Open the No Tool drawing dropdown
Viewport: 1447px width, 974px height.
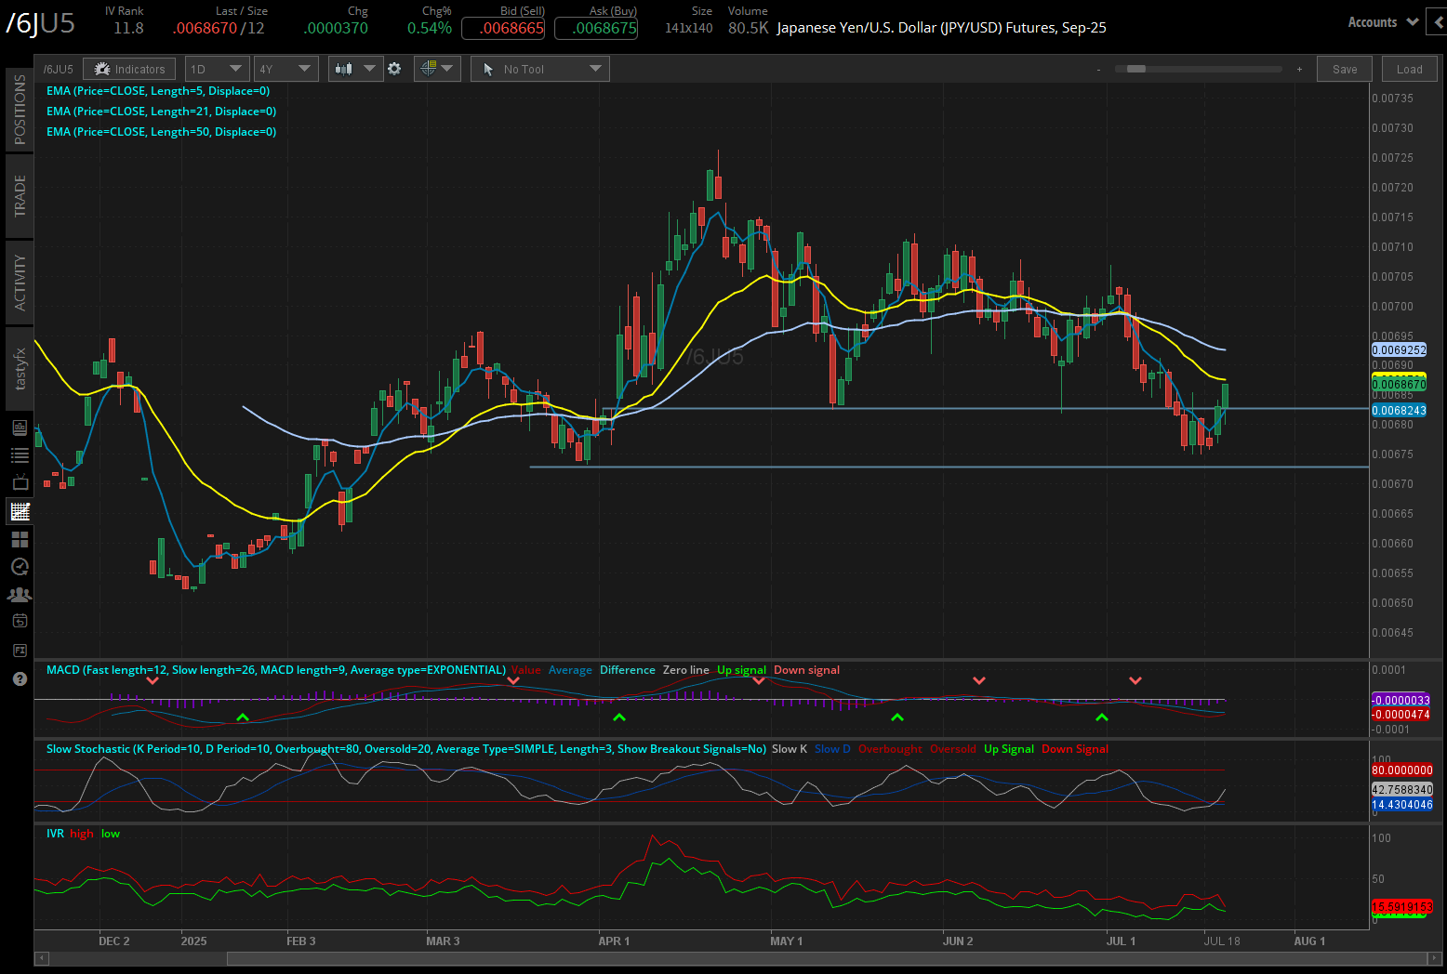[539, 68]
